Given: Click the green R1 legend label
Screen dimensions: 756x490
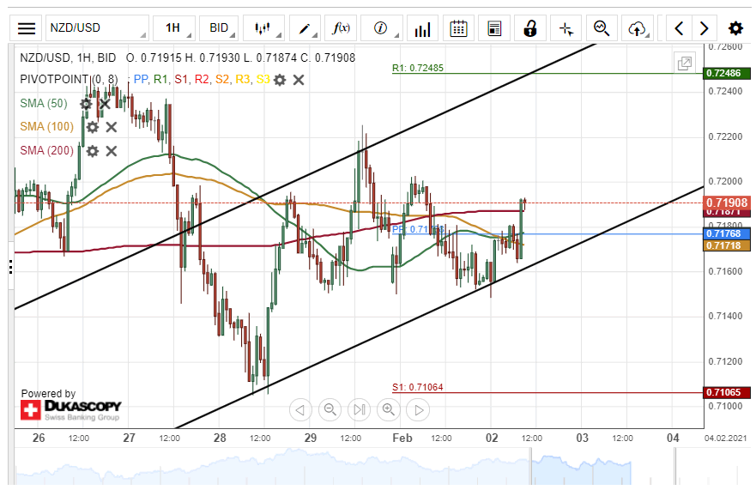Looking at the screenshot, I should [x=160, y=79].
